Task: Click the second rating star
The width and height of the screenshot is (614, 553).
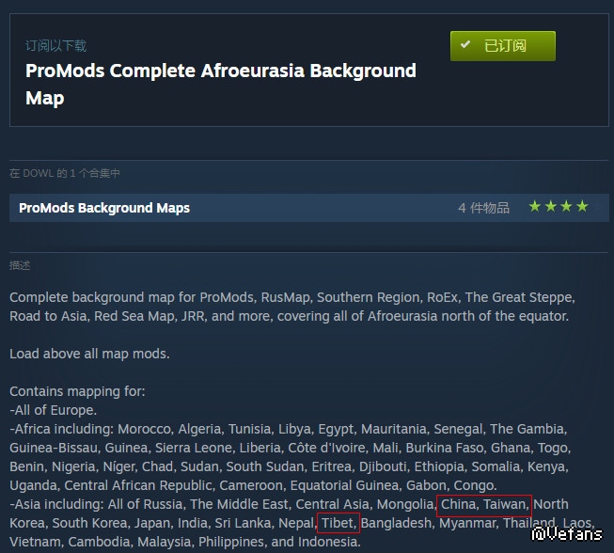Action: pyautogui.click(x=551, y=206)
